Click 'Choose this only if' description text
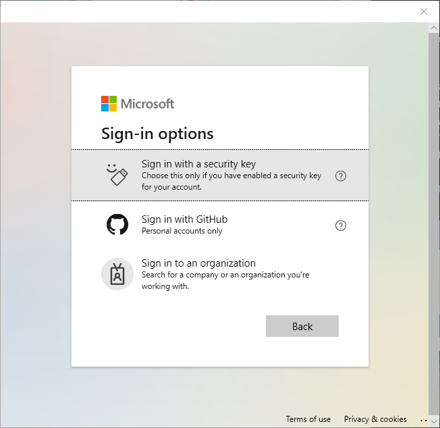This screenshot has width=440, height=428. (x=231, y=181)
